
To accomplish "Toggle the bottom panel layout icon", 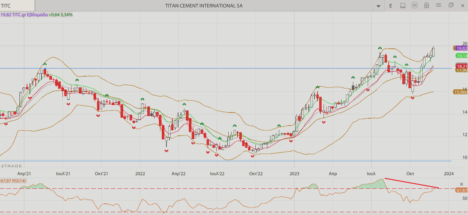I will [x=403, y=6].
